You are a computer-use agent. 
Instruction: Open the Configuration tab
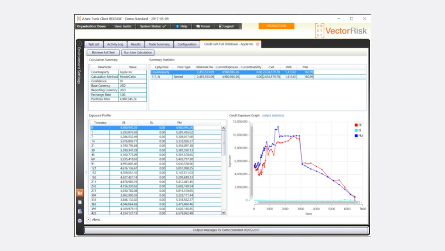click(187, 45)
